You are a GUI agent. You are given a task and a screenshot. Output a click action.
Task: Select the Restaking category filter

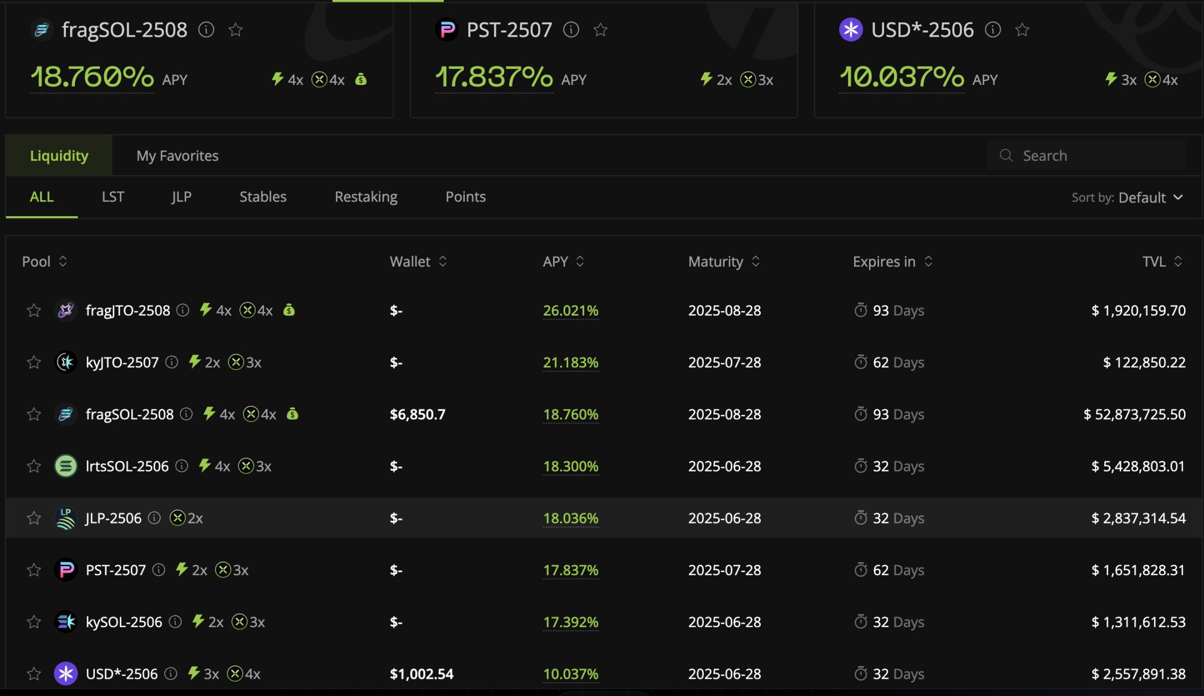tap(366, 197)
